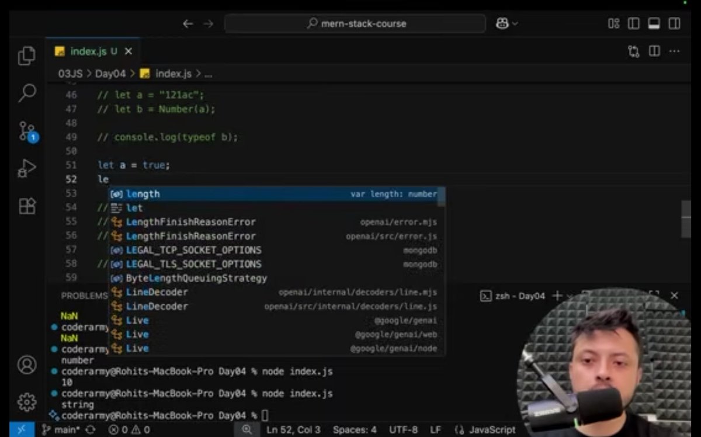Click Ln 52, Col 3 position
Screen dimensions: 701x437
[293, 429]
